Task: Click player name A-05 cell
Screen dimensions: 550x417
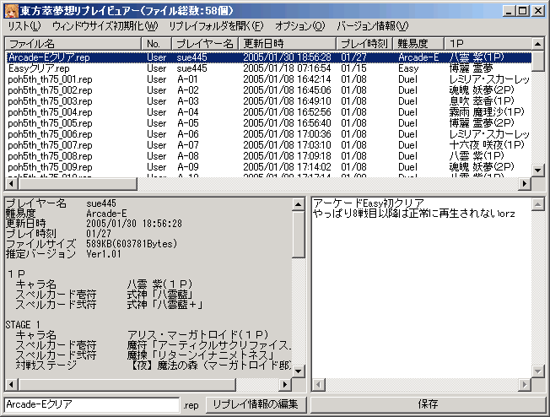Action: pos(188,123)
